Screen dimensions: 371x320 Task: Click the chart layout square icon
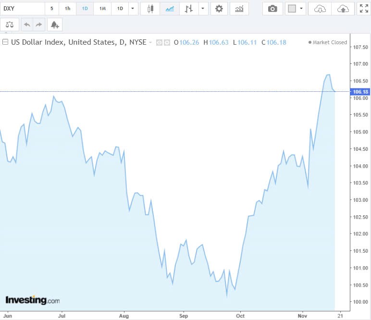click(x=292, y=9)
